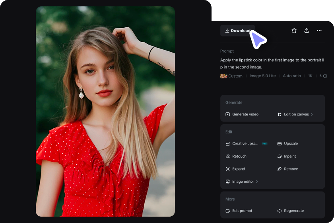This screenshot has width=334, height=223.
Task: Open the Retouch tool
Action: point(236,156)
